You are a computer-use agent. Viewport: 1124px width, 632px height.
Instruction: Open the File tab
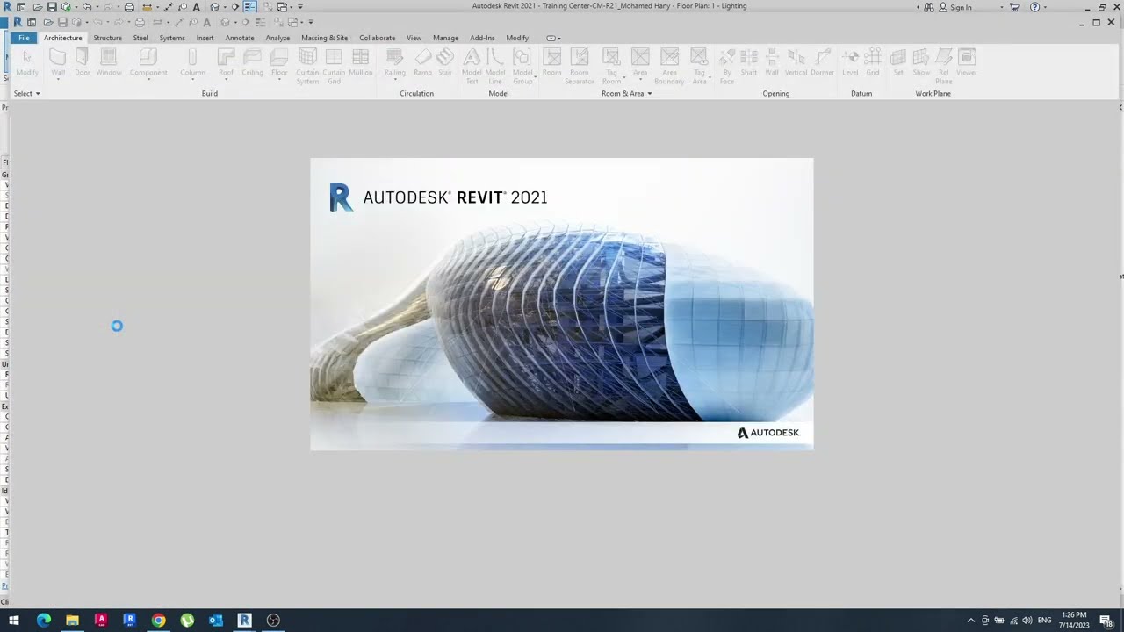point(24,38)
